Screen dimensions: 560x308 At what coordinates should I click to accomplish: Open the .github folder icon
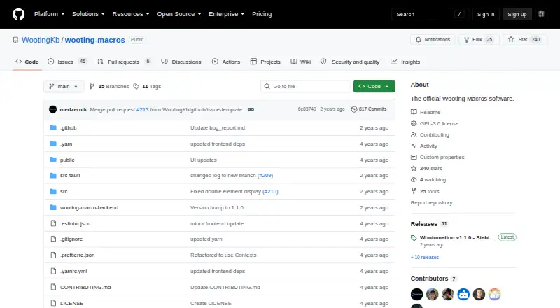[53, 127]
